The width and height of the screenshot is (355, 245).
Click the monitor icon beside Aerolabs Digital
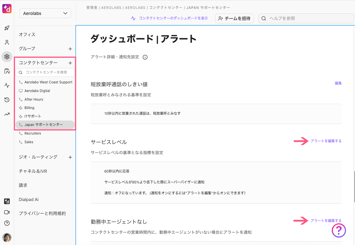(20, 91)
